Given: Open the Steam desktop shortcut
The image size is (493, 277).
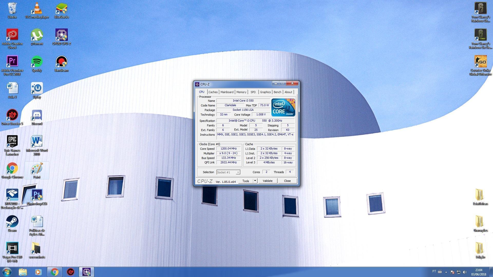Looking at the screenshot, I should (12, 224).
